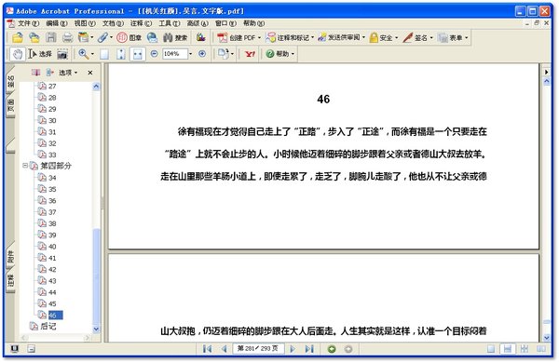
Task: Switch to the 页面 pages side tab
Action: (x=10, y=106)
